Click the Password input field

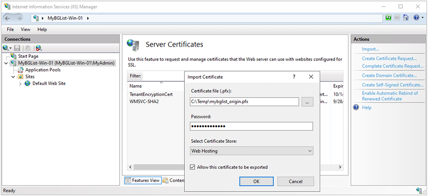click(251, 126)
